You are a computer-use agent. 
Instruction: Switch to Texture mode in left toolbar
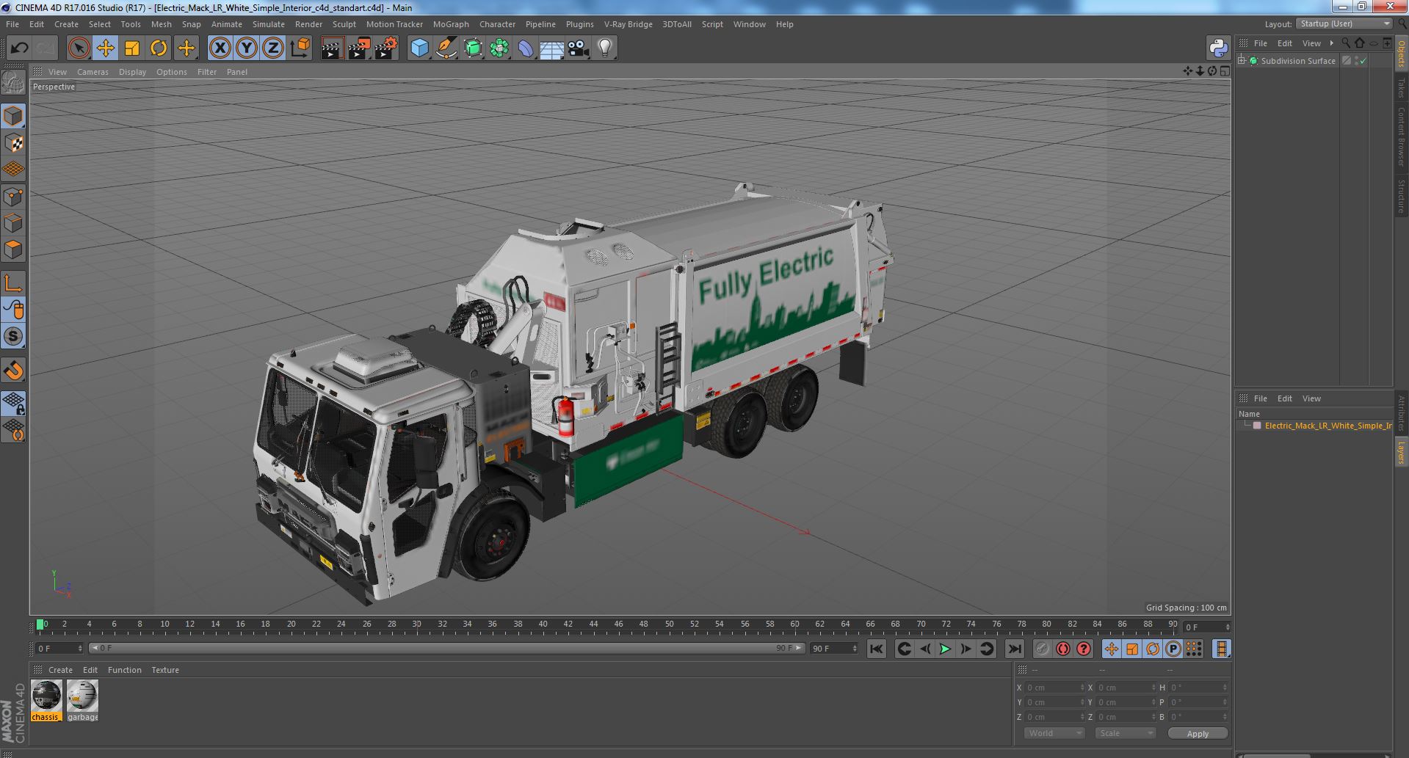[x=13, y=143]
